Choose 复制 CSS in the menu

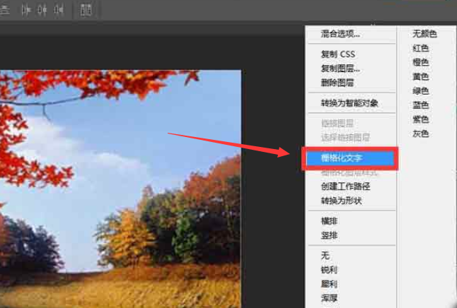pyautogui.click(x=338, y=54)
